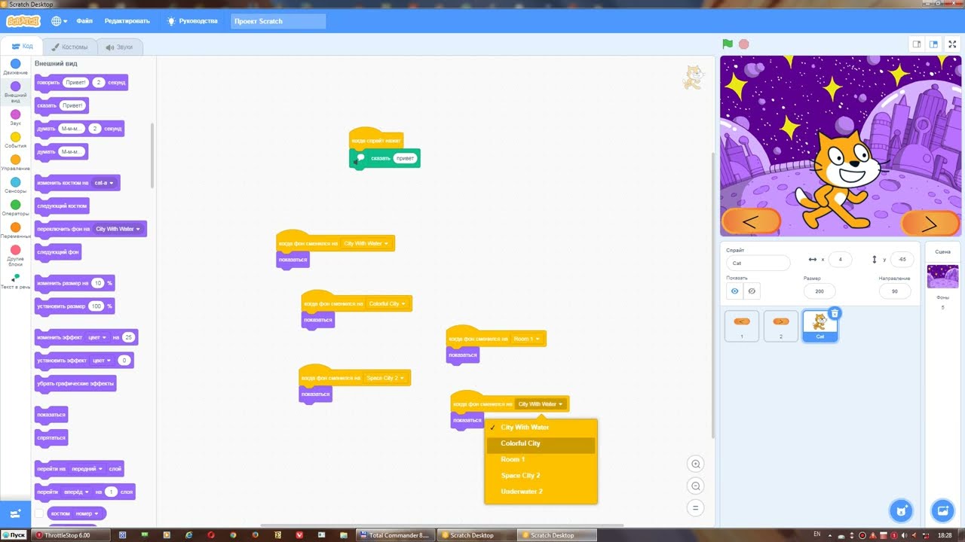Switch to large stage layout
Screen dimensions: 965x542
coord(933,44)
